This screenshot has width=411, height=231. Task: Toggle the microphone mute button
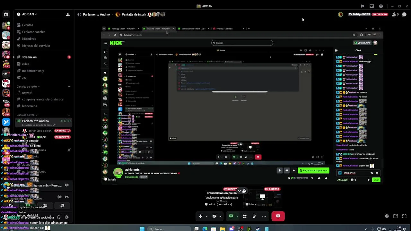pos(200,216)
